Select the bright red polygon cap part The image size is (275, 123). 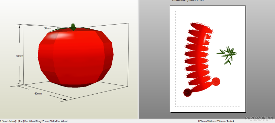point(216,82)
